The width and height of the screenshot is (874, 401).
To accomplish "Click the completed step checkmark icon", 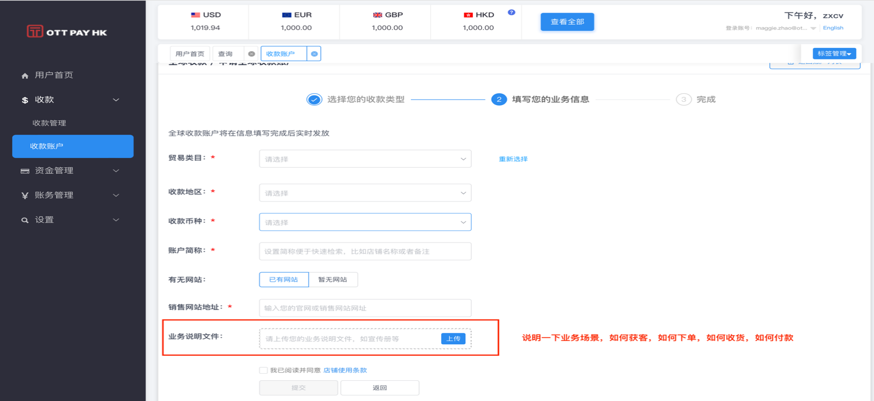I will click(314, 100).
